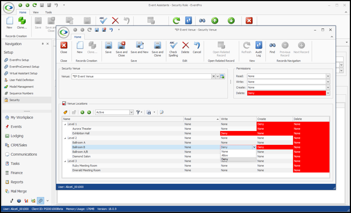This screenshot has width=351, height=213.
Task: Select Deny in the Write dropdown list
Action: point(238,159)
